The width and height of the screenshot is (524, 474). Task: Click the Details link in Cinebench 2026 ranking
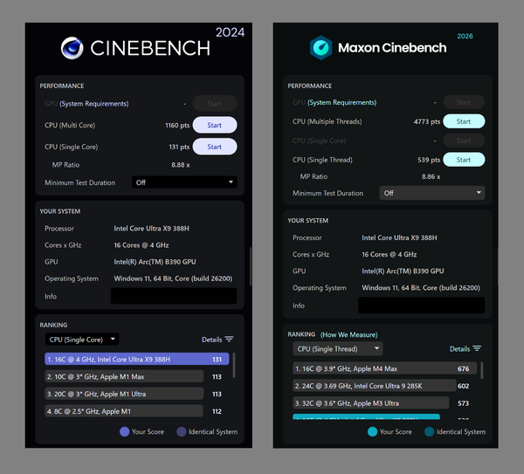(x=459, y=349)
